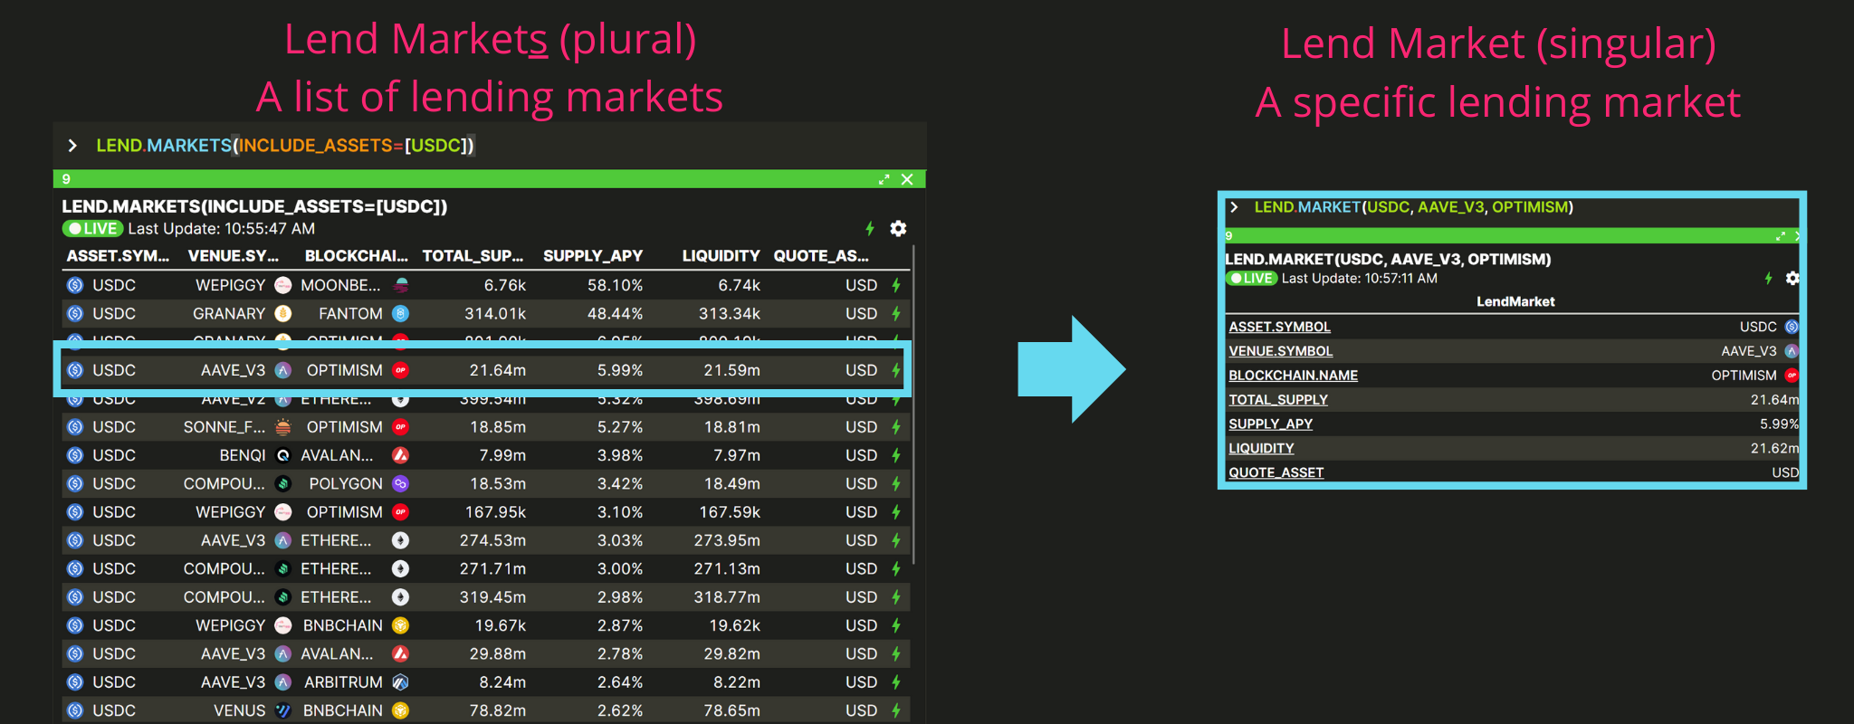The image size is (1854, 724).
Task: Sort by ASSET.SYM... column header
Action: point(118,256)
